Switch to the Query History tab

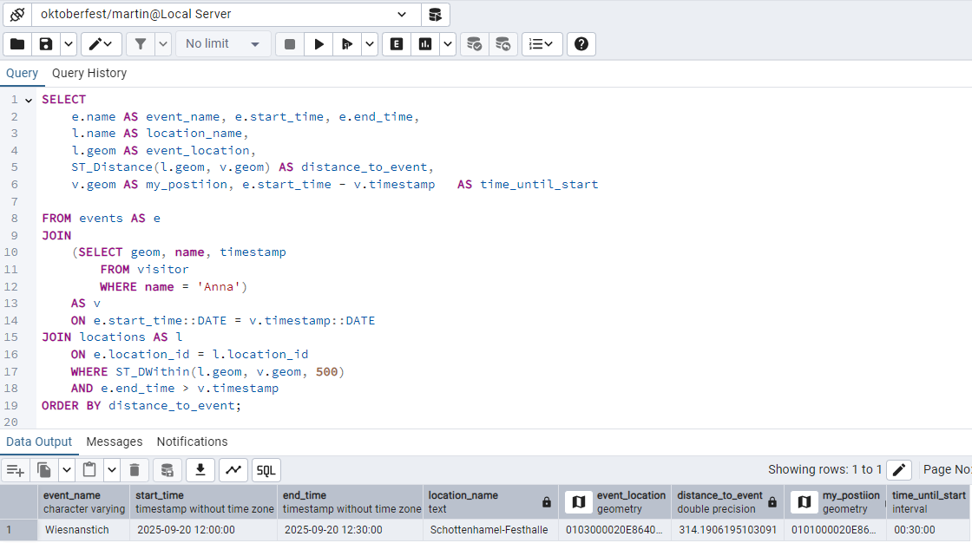pyautogui.click(x=89, y=73)
